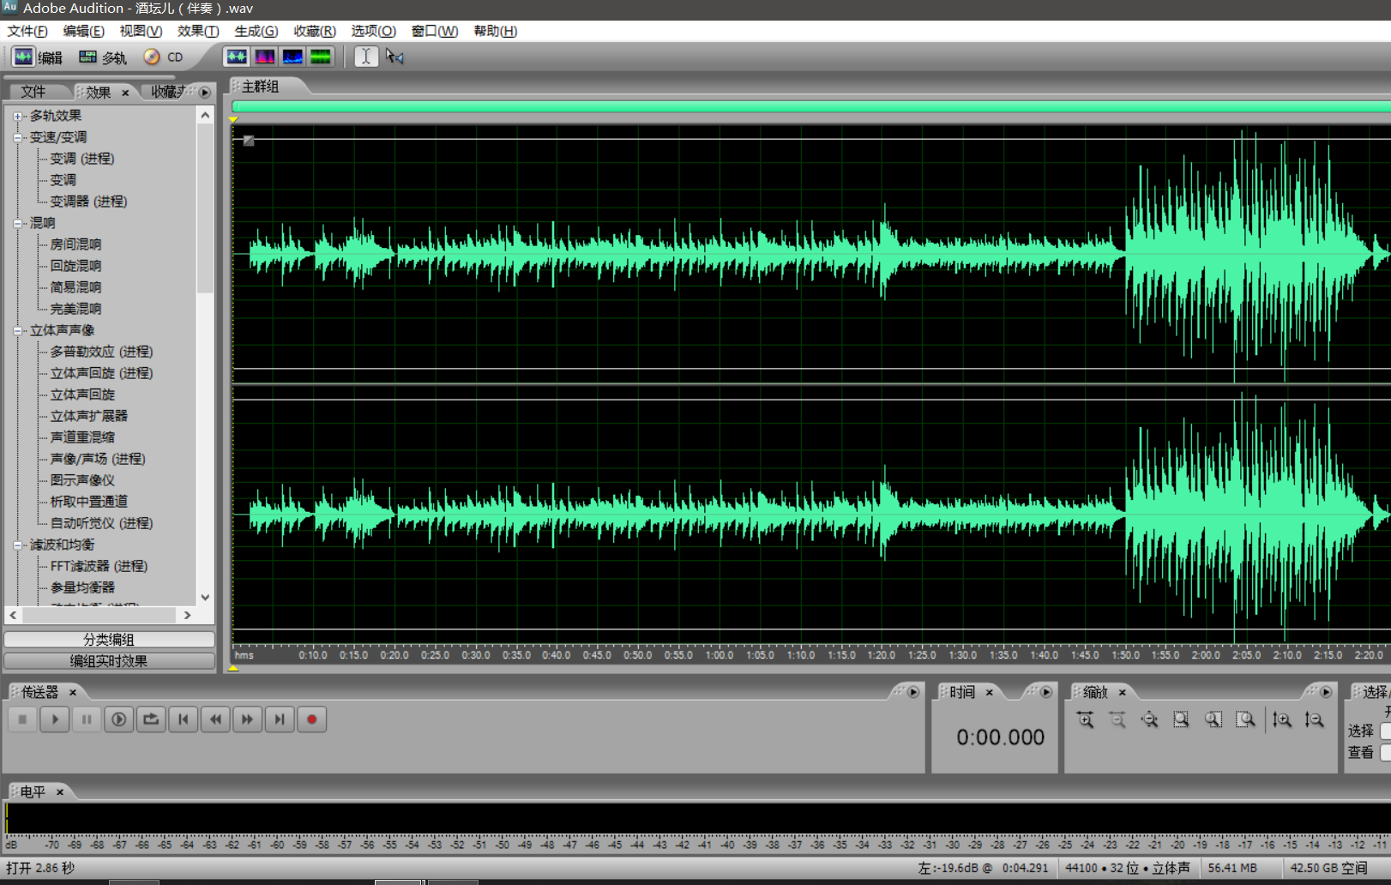Zoom out full on both axes
The width and height of the screenshot is (1391, 885).
(1149, 719)
